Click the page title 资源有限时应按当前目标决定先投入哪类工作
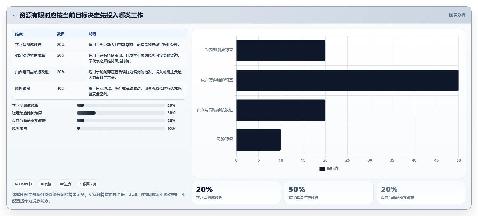This screenshot has height=216, width=478. [x=81, y=15]
